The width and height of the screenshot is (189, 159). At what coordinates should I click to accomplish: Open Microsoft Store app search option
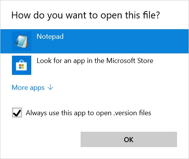point(94,65)
